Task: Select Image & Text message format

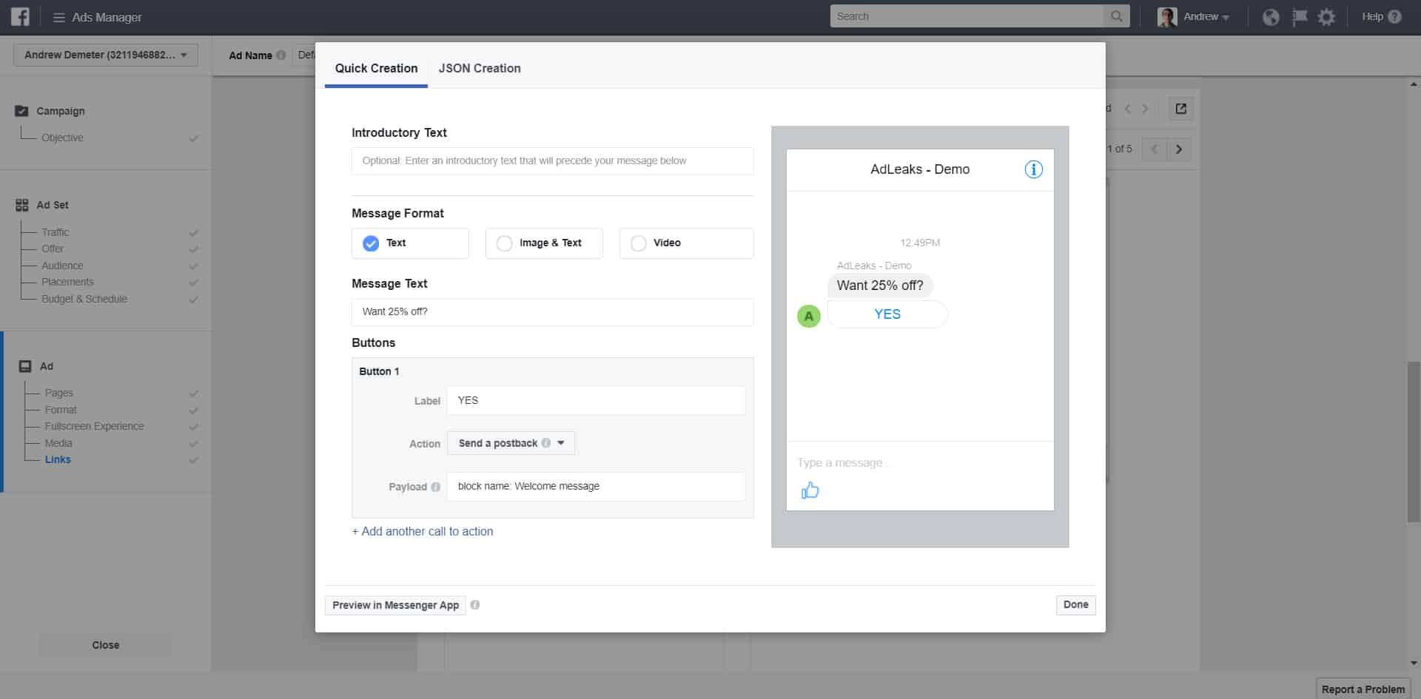Action: click(544, 243)
